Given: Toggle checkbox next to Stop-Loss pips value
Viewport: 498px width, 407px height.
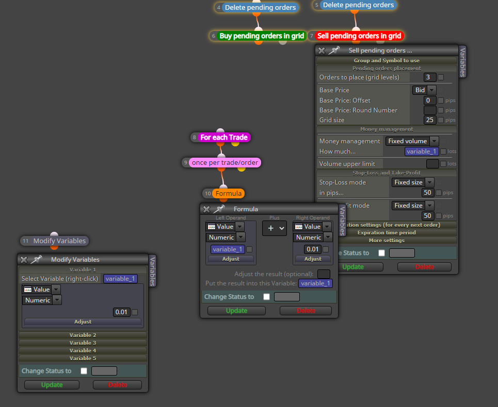Looking at the screenshot, I should [439, 193].
